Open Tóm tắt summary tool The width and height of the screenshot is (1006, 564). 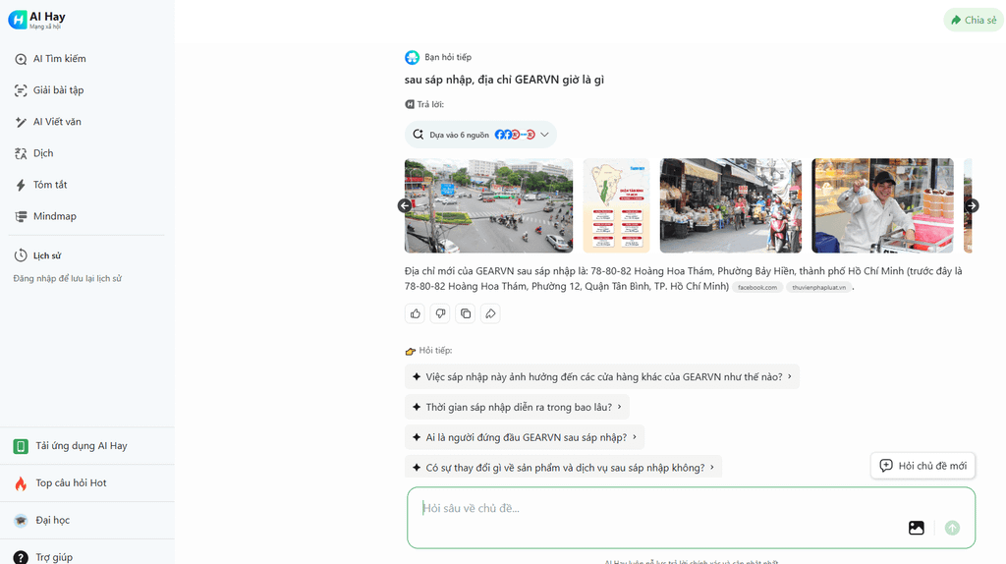[50, 184]
